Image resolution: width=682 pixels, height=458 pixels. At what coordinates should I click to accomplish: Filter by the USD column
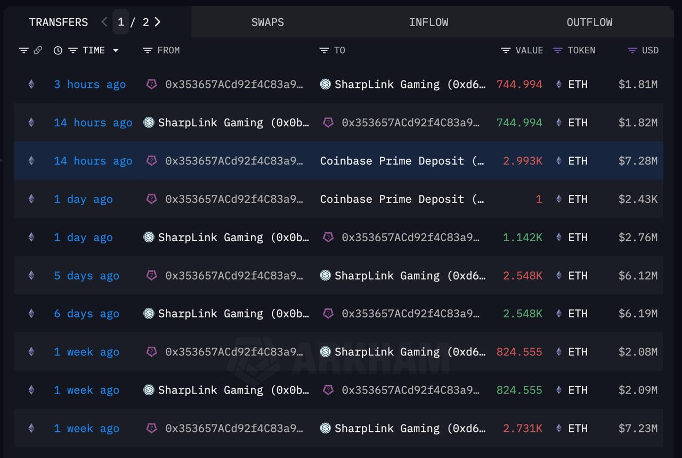click(x=632, y=51)
